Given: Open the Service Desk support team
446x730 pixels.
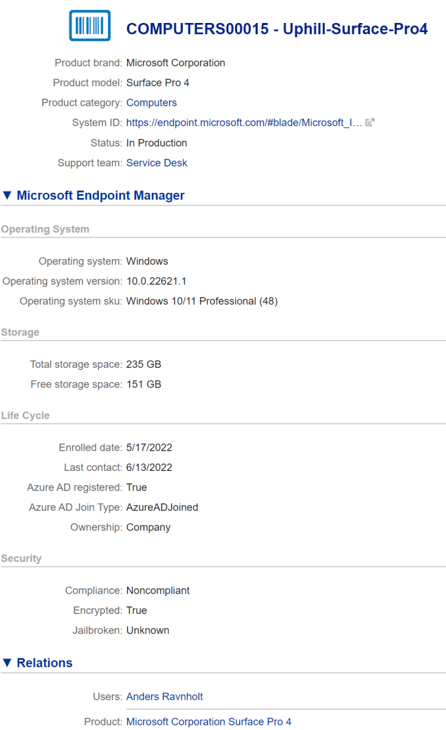Looking at the screenshot, I should (157, 163).
